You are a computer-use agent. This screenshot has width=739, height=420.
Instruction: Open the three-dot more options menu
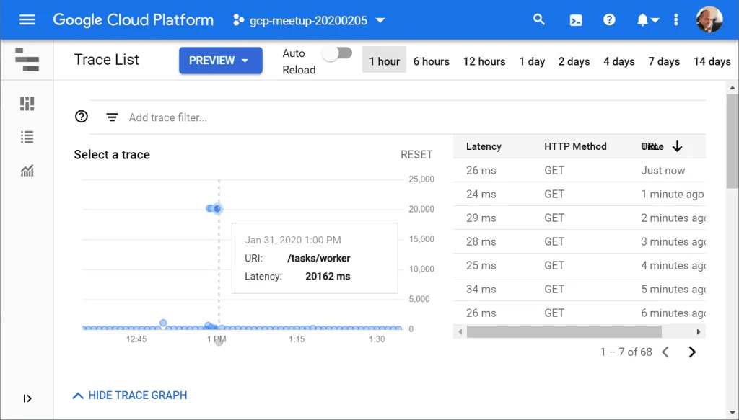point(675,19)
